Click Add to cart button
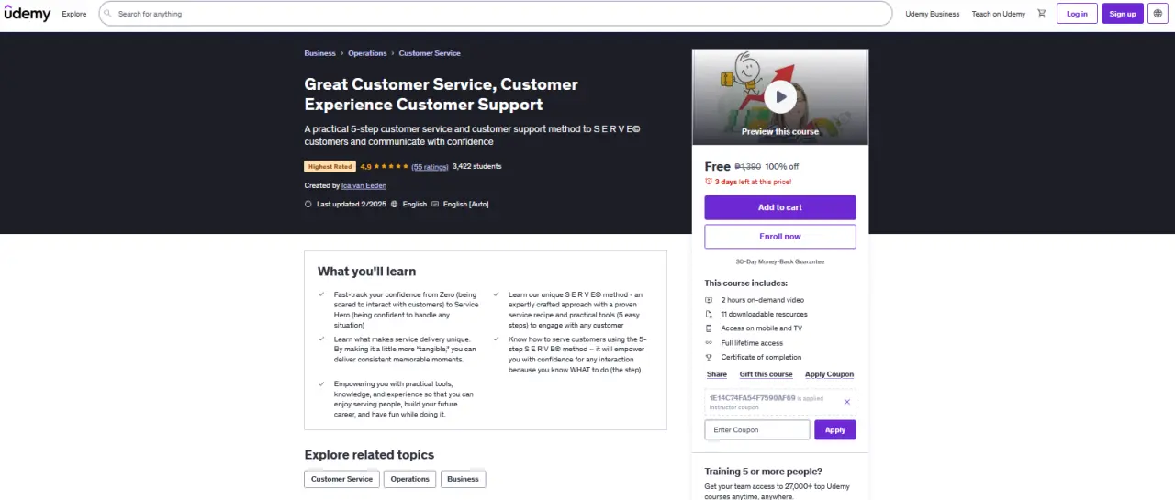This screenshot has height=500, width=1175. [x=780, y=207]
